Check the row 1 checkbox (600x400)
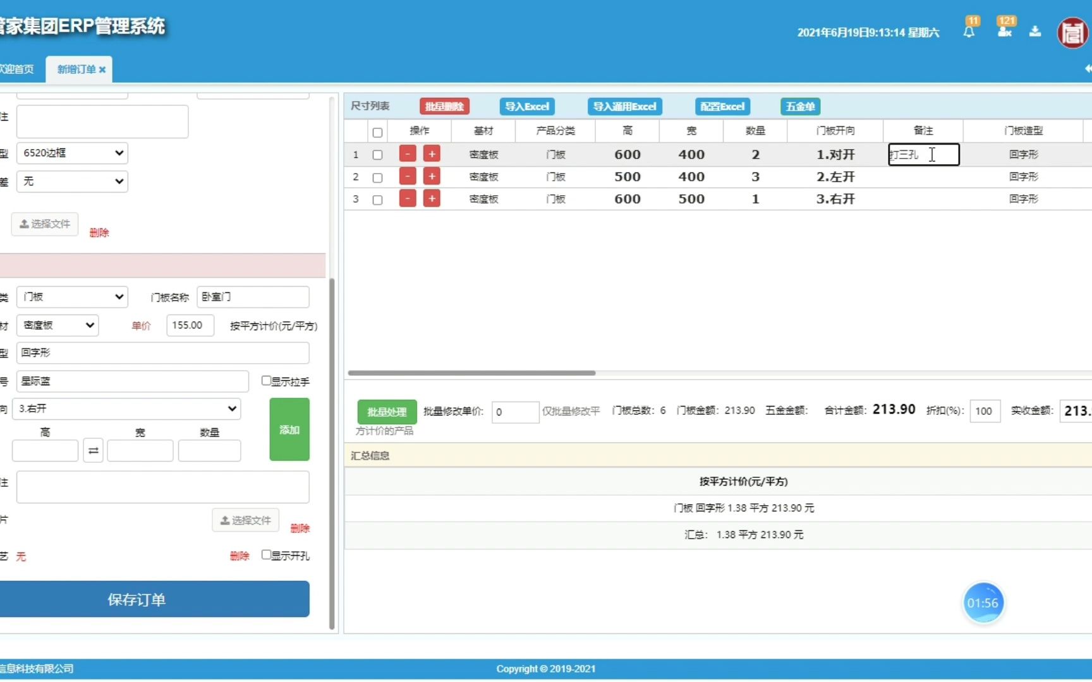Image resolution: width=1092 pixels, height=682 pixels. (377, 155)
